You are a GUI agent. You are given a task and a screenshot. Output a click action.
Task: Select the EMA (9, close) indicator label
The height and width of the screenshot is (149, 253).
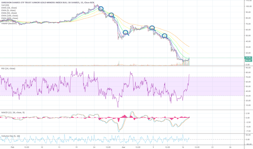pos(8,10)
